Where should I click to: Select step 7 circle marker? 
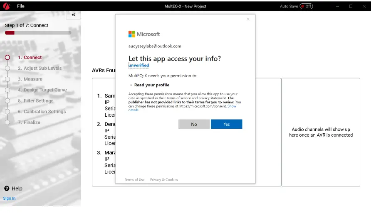(7, 122)
